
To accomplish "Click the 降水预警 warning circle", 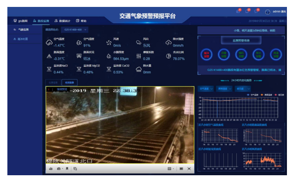I will tap(258, 54).
